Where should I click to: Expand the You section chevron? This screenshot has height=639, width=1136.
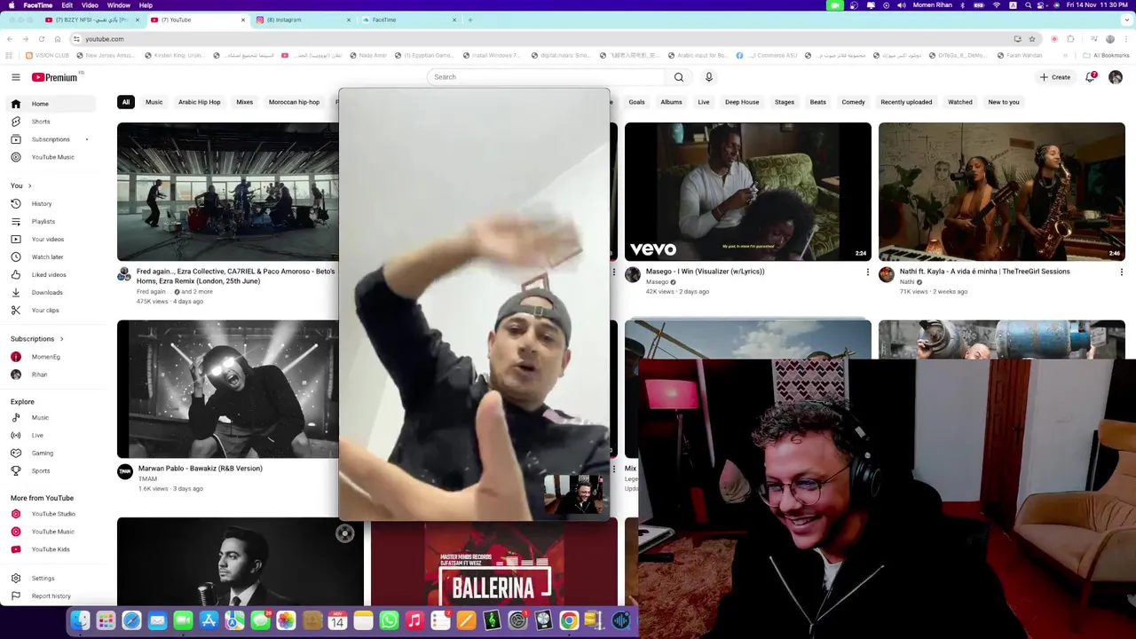(29, 185)
